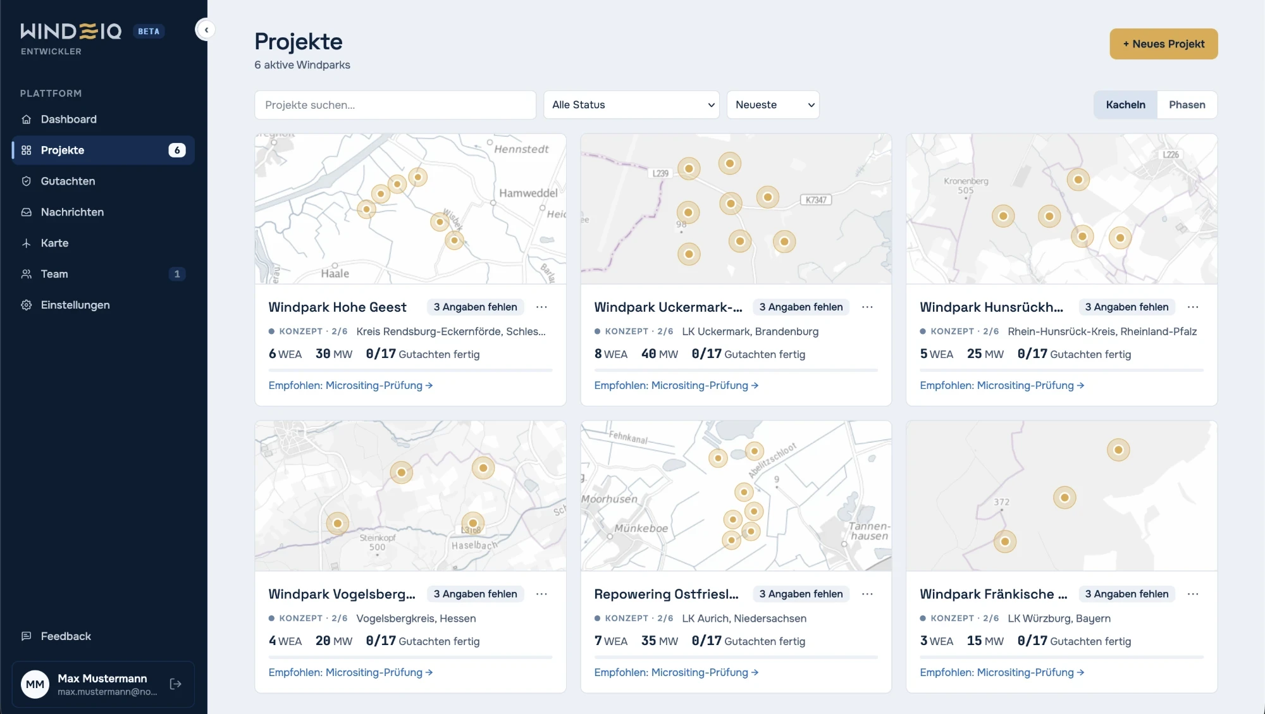Open the Alle Status filter dropdown
This screenshot has width=1265, height=714.
631,105
